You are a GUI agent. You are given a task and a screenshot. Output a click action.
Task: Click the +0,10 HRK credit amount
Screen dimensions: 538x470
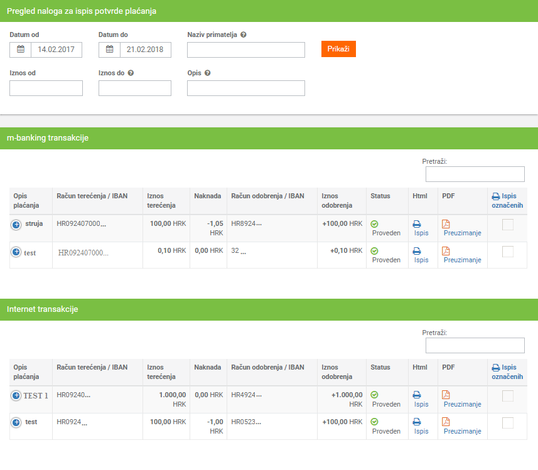pyautogui.click(x=346, y=251)
